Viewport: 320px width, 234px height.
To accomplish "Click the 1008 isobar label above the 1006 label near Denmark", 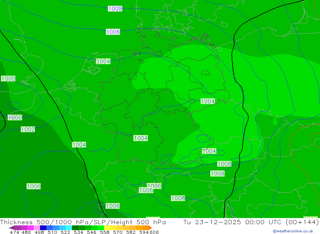I will point(115,9).
